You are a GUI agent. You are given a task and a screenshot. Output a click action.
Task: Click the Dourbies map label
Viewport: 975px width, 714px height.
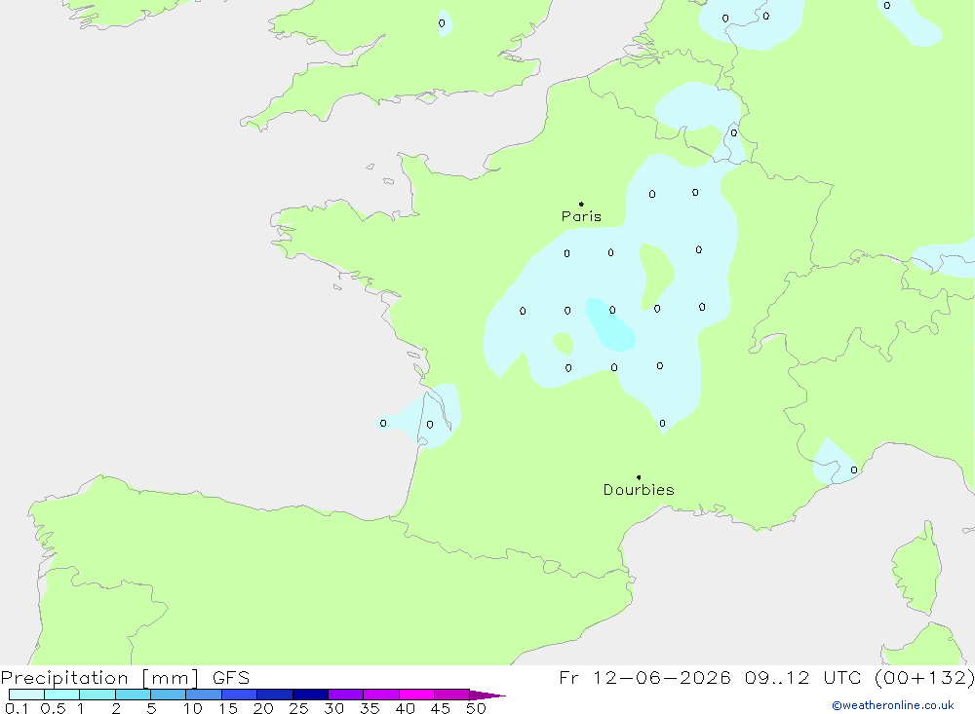pos(639,490)
